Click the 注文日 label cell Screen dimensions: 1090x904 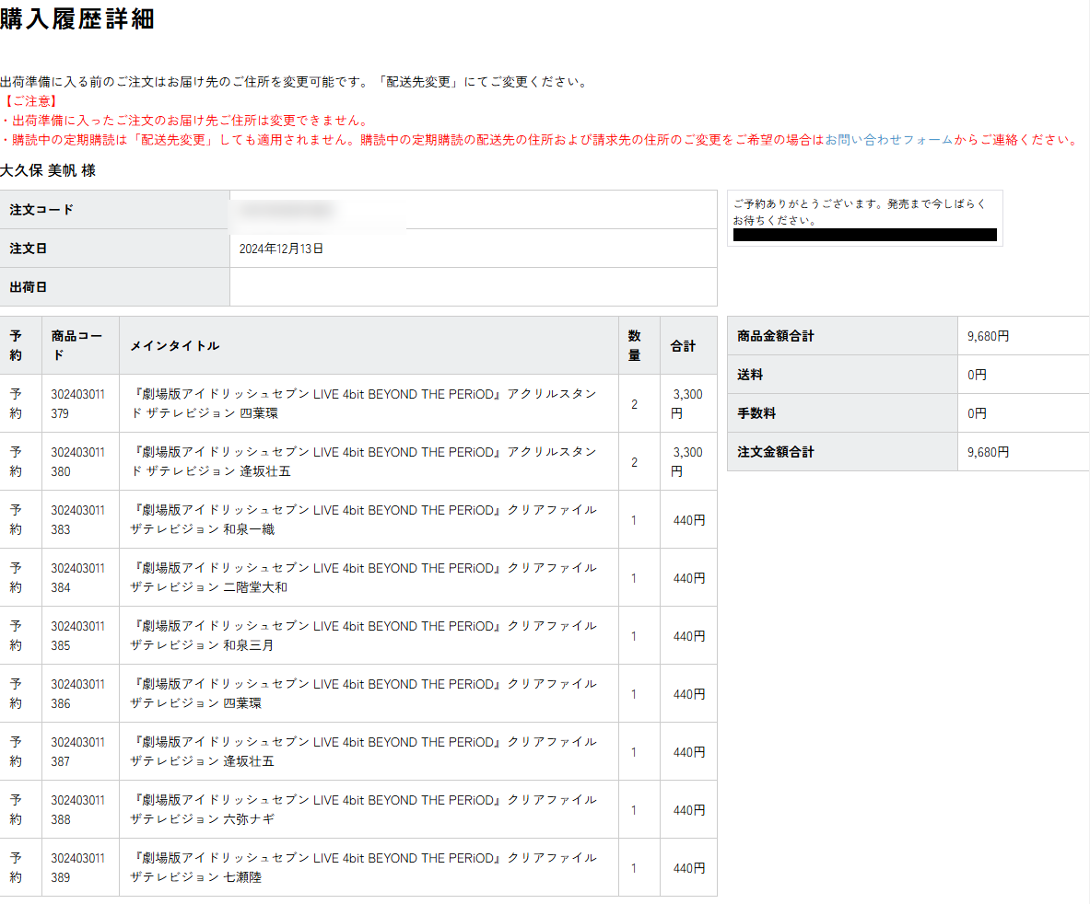click(x=114, y=249)
